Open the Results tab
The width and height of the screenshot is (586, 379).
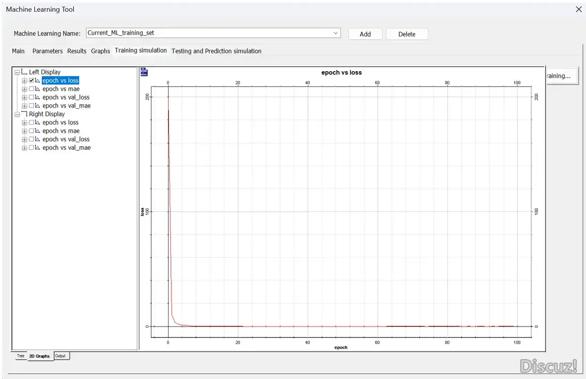pos(77,51)
